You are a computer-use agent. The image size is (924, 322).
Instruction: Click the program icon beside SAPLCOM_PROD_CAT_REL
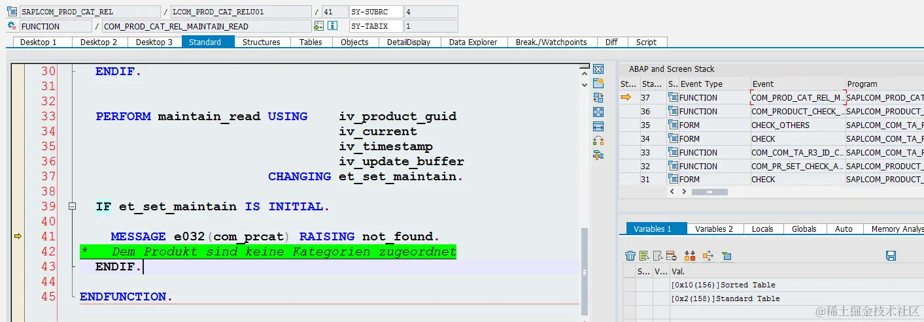[11, 12]
